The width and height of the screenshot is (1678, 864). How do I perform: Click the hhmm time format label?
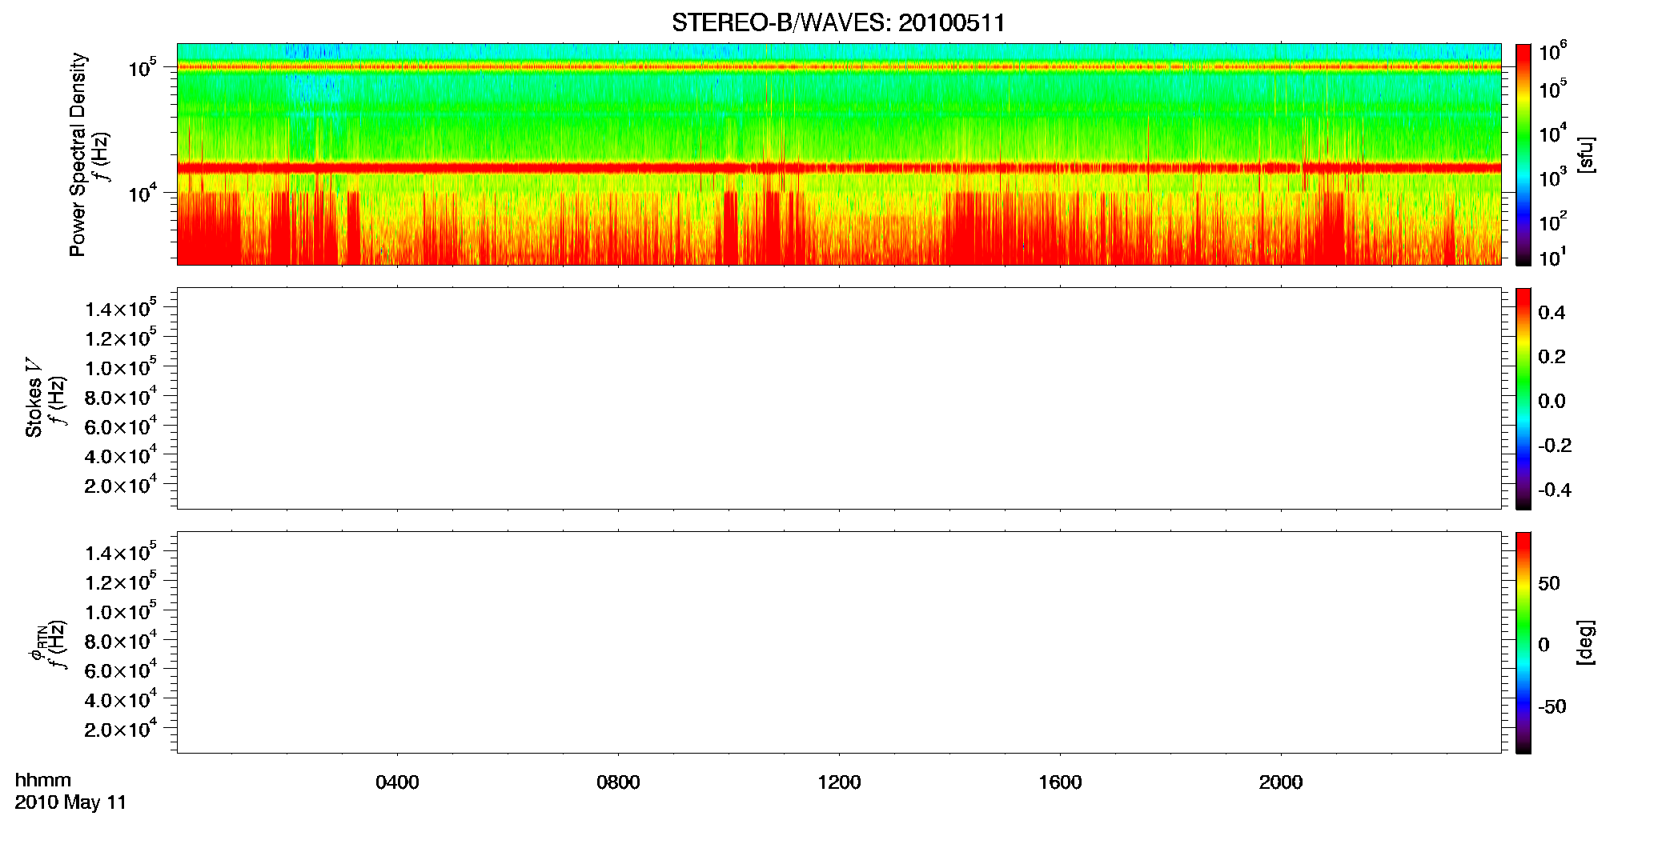43,780
